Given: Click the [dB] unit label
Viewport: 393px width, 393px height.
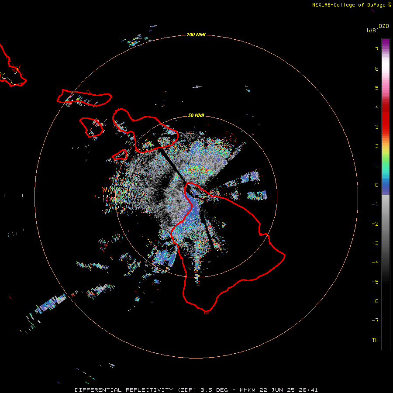Looking at the screenshot, I should point(373,30).
